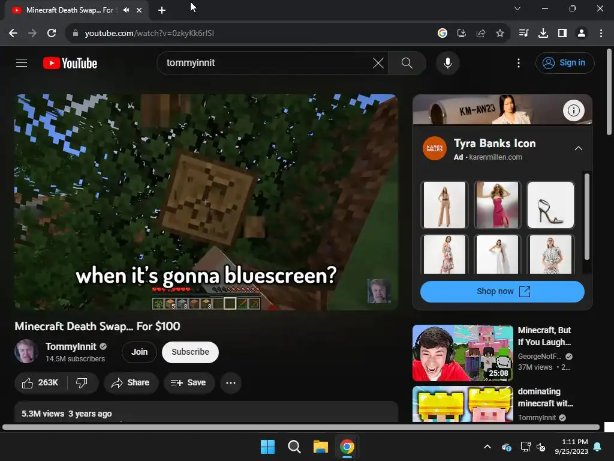Click the ad product list scrollbar
This screenshot has height=461, width=614.
[586, 216]
